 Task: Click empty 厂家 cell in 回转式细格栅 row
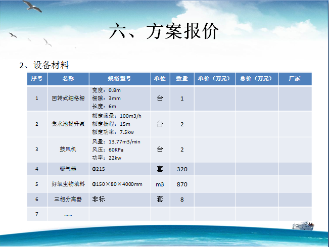[x=295, y=98]
